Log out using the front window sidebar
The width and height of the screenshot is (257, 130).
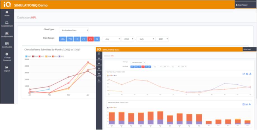click(99, 81)
